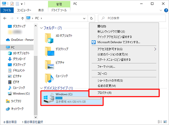Select ダウンロード in navigation pane

pyautogui.click(x=17, y=59)
